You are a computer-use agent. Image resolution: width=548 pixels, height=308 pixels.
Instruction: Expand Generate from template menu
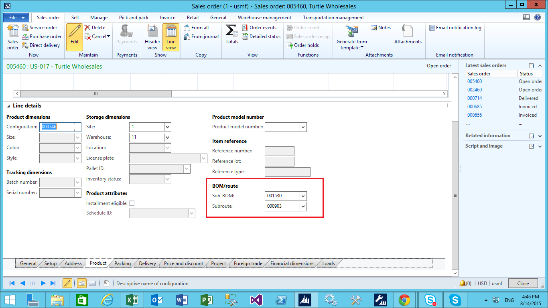352,37
